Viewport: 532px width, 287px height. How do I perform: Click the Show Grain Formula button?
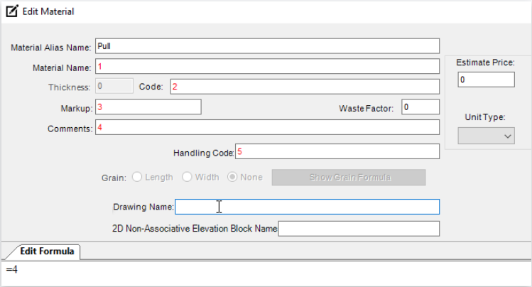pyautogui.click(x=349, y=178)
